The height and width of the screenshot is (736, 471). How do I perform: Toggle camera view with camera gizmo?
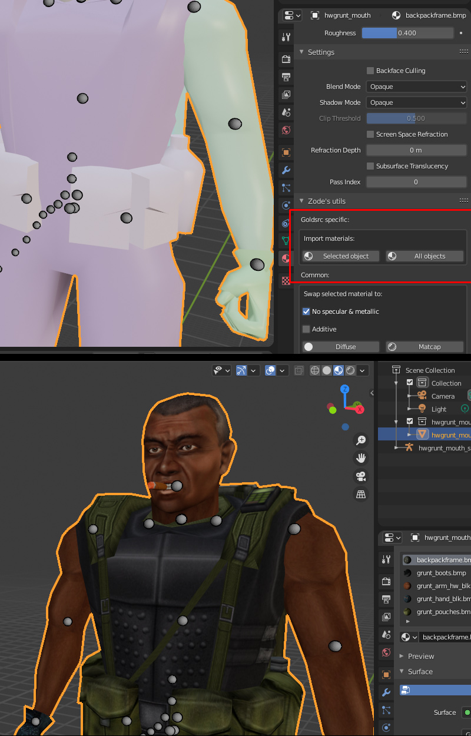[x=361, y=476]
